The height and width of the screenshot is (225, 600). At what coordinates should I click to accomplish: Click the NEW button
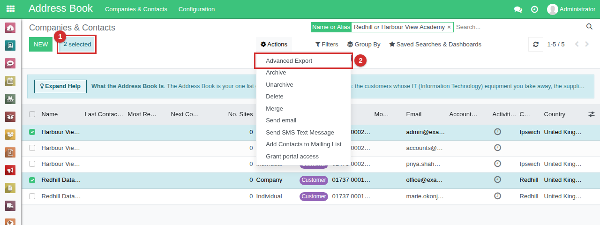tap(41, 45)
